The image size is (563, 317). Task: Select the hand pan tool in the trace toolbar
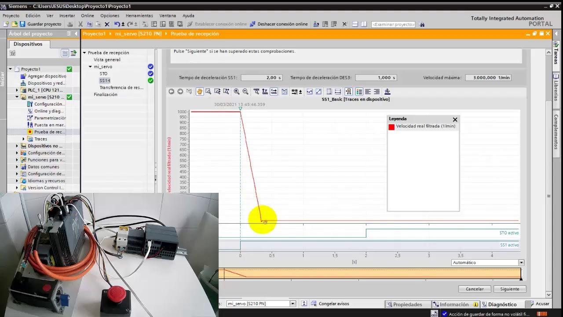pos(200,92)
